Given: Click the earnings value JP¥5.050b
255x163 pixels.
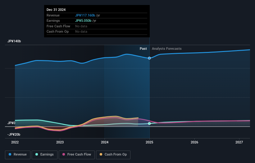Looking at the screenshot, I should point(83,21).
